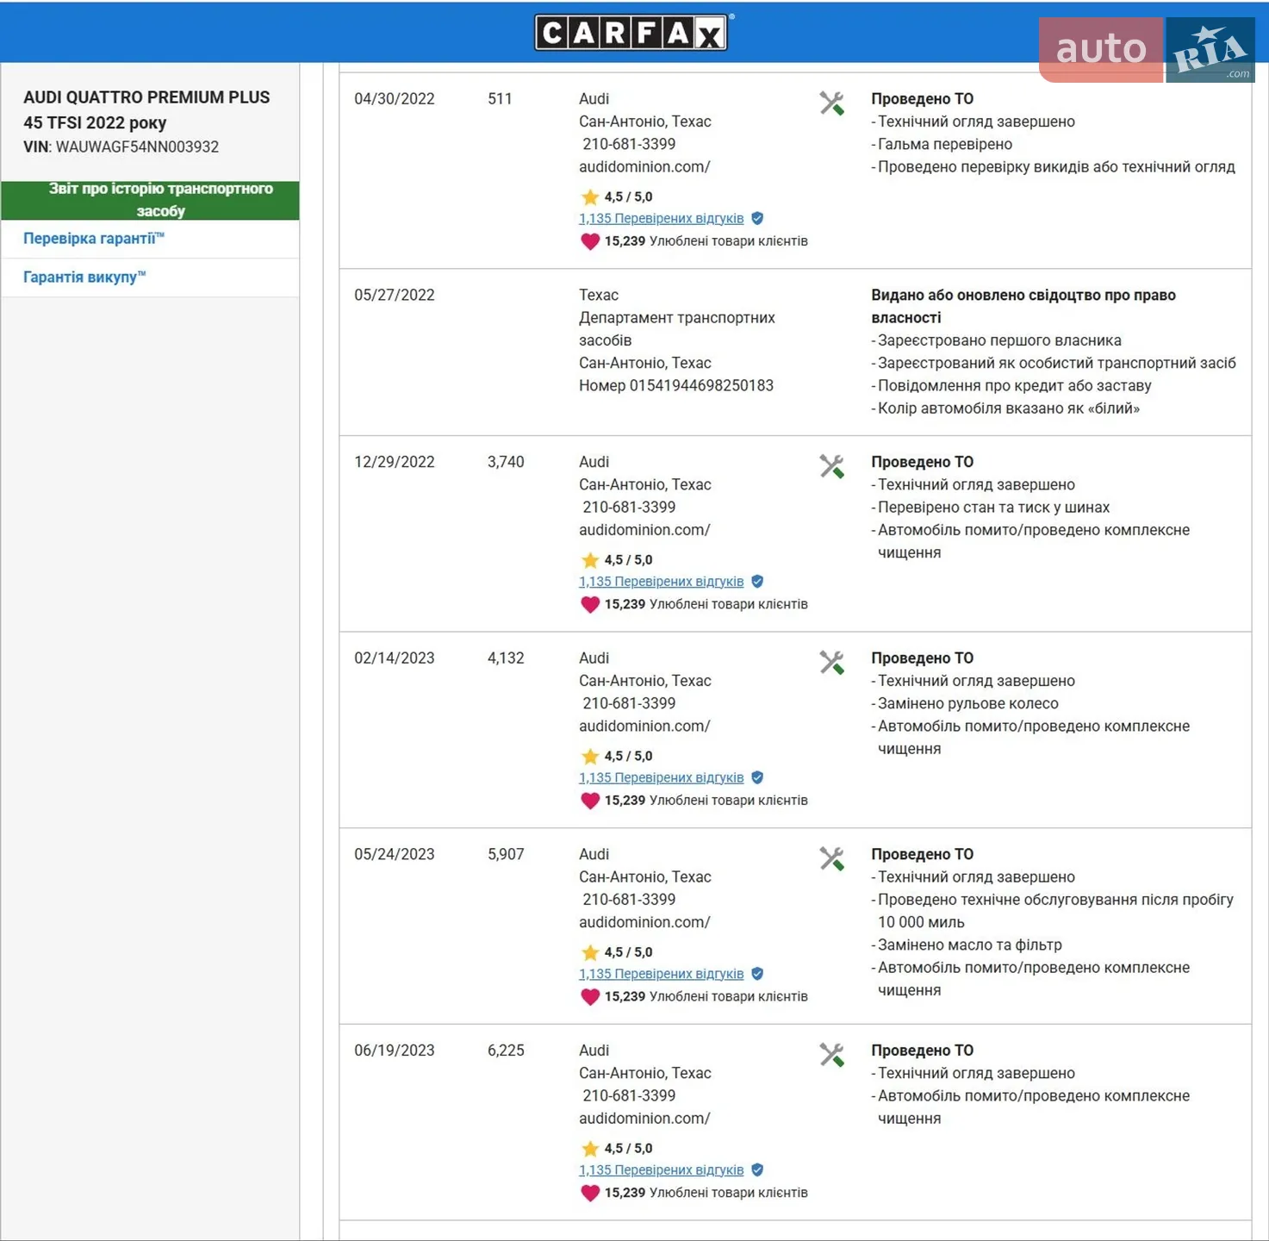This screenshot has width=1269, height=1241.
Task: Click 'Замінено рульове колесо' line
Action: tap(967, 704)
